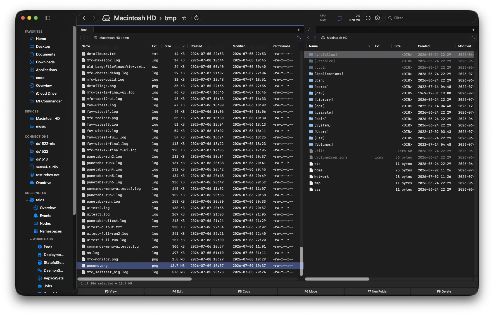Select the music device

click(41, 126)
